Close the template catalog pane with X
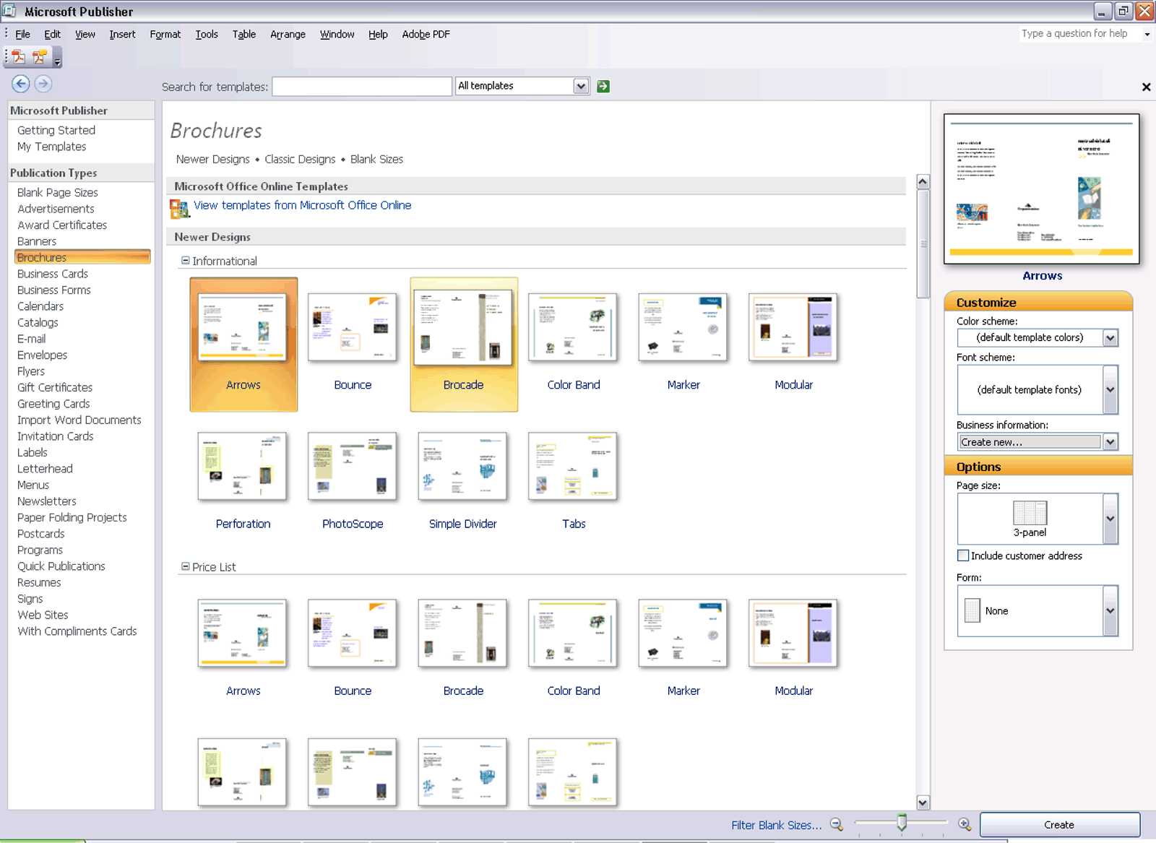 pos(1146,87)
